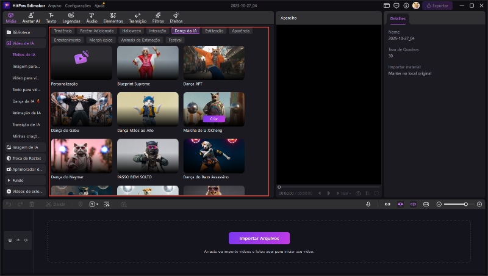
Task: Click the Exportar button
Action: click(x=437, y=5)
